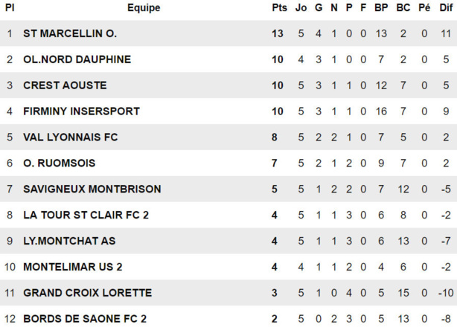Select the Pl column header

10,8
